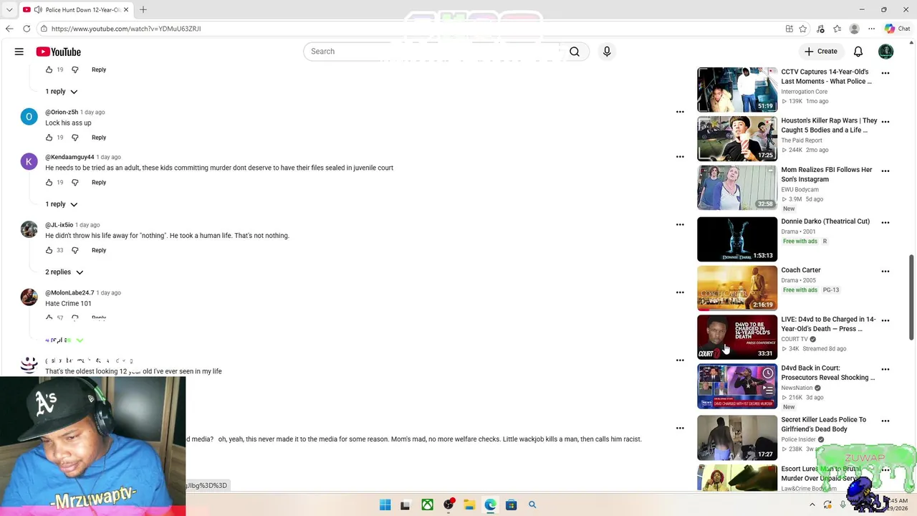917x516 pixels.
Task: Open options menu for @Kendaamguy44 comment
Action: tap(680, 157)
